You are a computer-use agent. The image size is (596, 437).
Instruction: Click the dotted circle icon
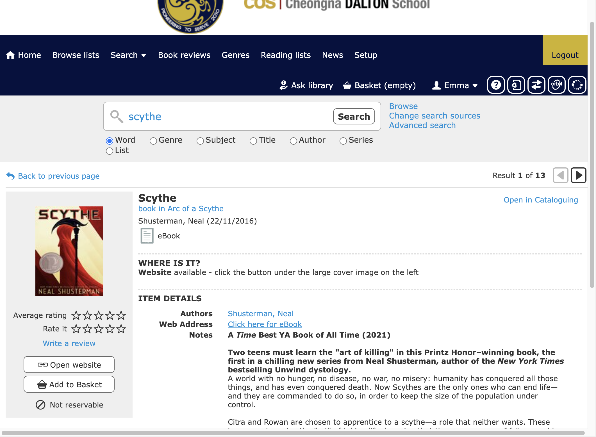[x=577, y=85]
